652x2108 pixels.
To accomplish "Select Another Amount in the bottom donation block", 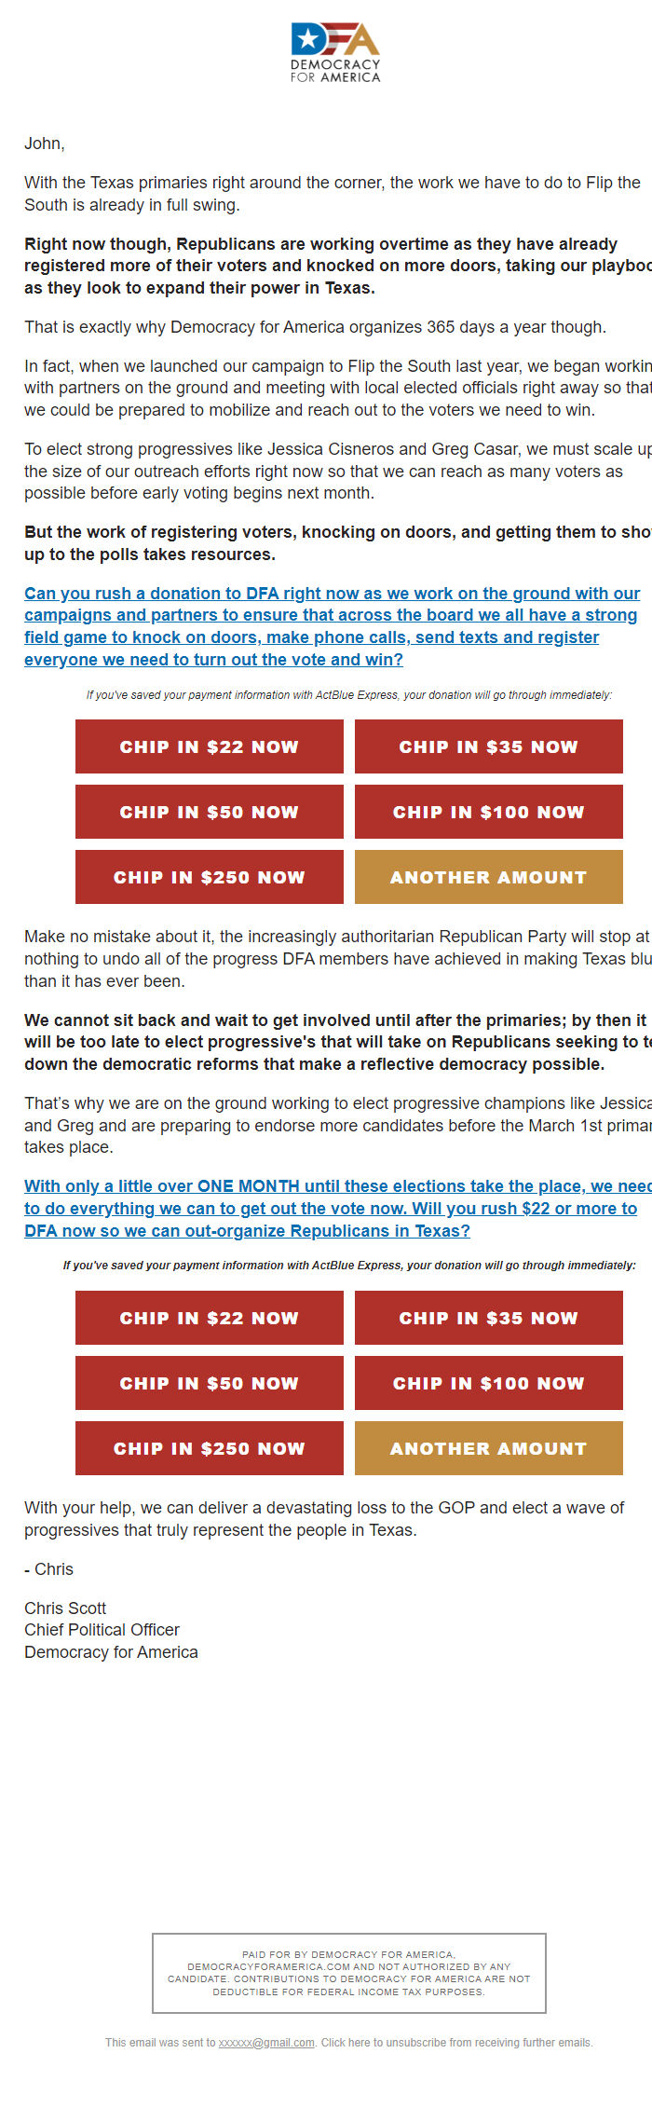I will coord(488,1448).
